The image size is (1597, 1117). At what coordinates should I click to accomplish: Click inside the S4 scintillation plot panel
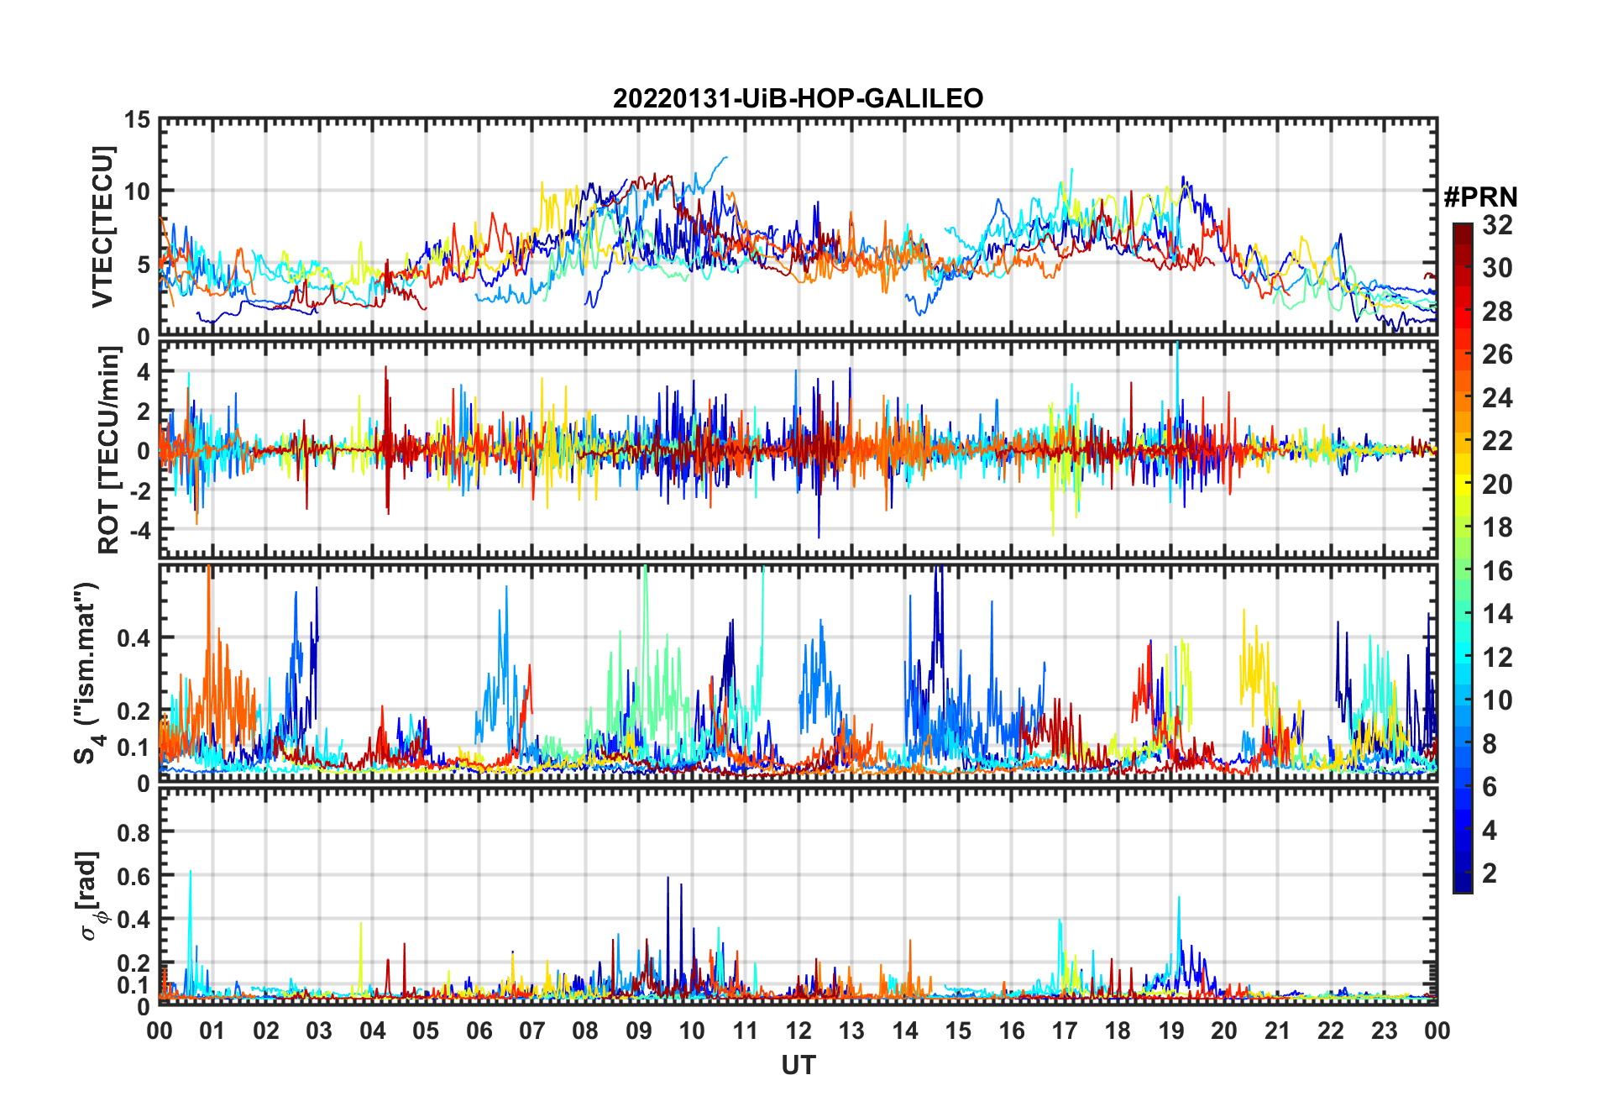(x=798, y=674)
